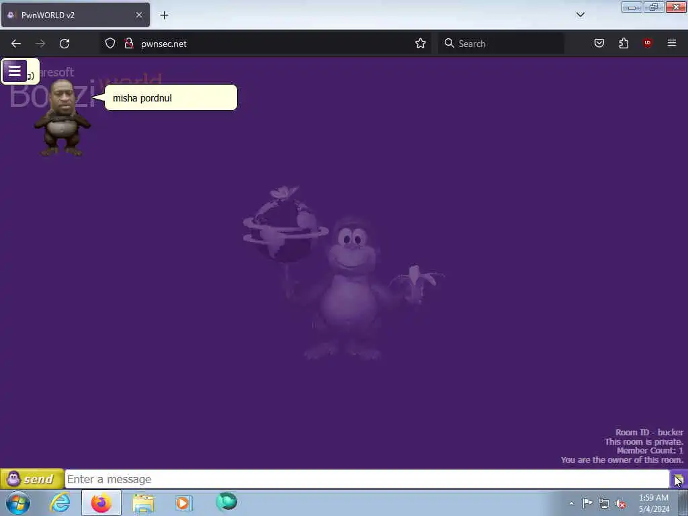Expand the list all tabs chevron

(580, 15)
